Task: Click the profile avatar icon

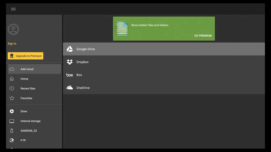Action: pos(13,29)
